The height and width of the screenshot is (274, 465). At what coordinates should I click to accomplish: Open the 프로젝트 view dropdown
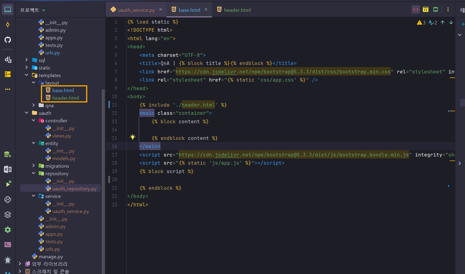(x=33, y=10)
